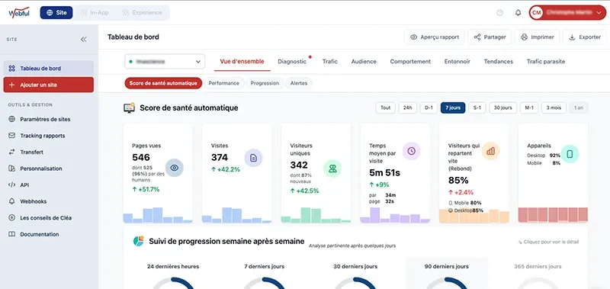Click the Partager button
This screenshot has width=610, height=289.
pos(490,37)
